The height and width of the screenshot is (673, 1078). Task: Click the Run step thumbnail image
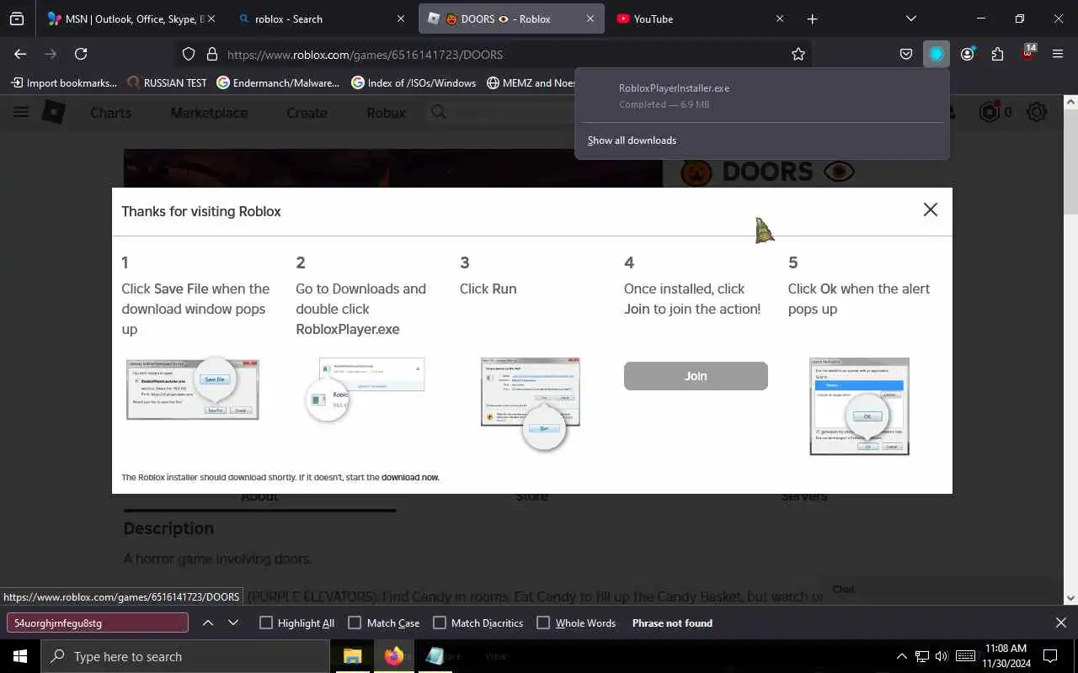531,404
